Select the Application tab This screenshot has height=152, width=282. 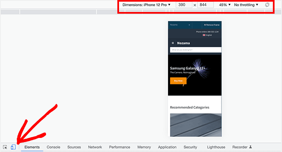167,147
